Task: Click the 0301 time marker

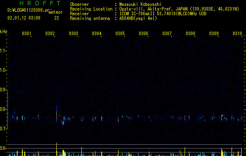Action: coord(26,34)
